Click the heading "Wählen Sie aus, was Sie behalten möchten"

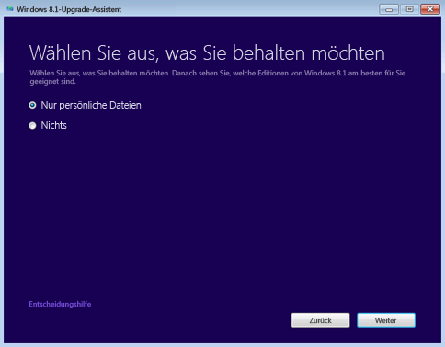click(207, 52)
